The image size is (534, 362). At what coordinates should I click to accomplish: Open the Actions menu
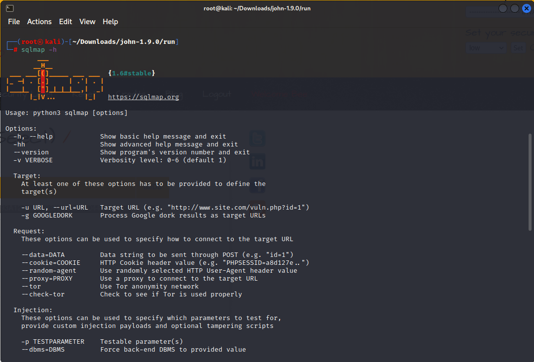39,22
